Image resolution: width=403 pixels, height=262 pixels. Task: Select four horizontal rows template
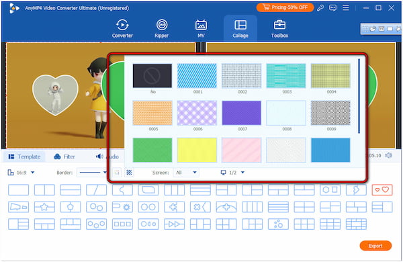coord(278,207)
